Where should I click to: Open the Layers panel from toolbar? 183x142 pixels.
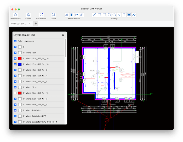tap(28, 15)
